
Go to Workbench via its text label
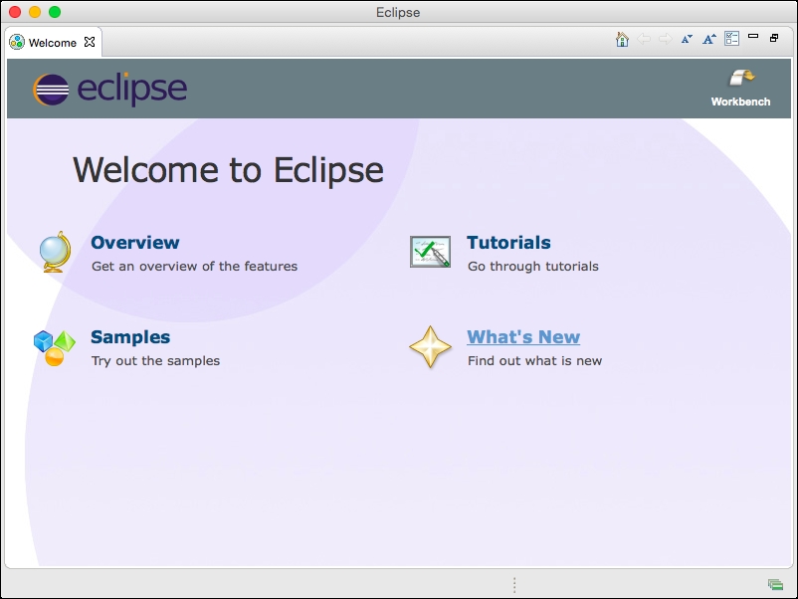pos(740,101)
